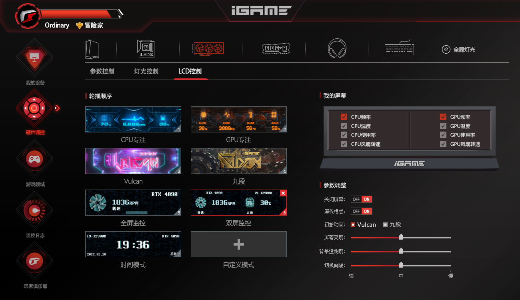
Task: Select the keyboard device icon
Action: (399, 48)
